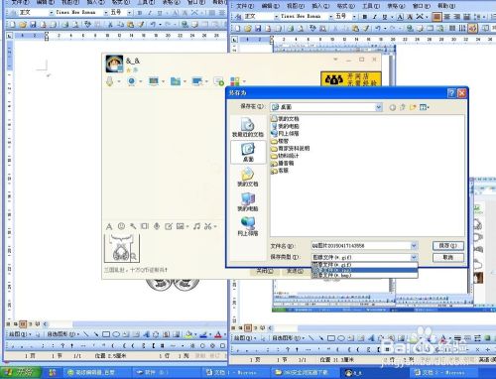Collapse the 保存类型 file type dropdown arrow

[x=414, y=257]
